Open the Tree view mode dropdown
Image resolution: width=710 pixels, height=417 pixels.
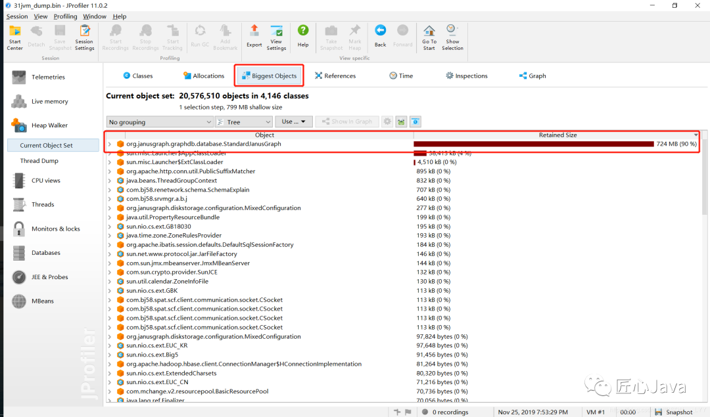click(244, 121)
